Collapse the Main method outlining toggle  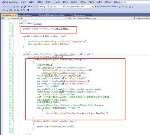(14, 36)
